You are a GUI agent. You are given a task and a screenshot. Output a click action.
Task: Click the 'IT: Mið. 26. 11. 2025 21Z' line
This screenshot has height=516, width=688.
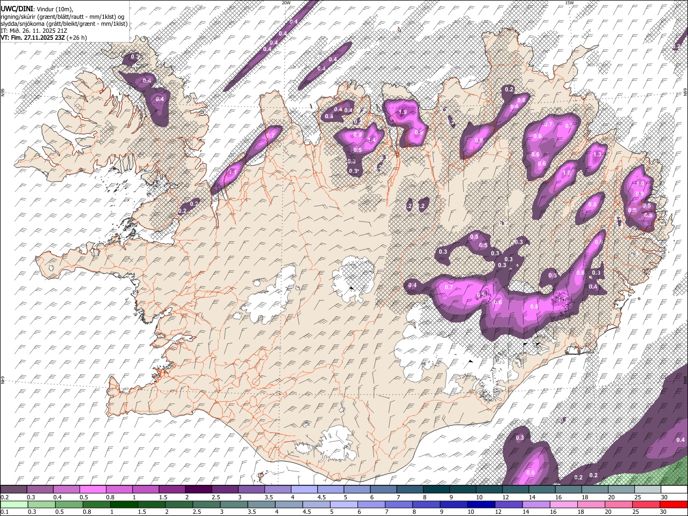pyautogui.click(x=34, y=31)
